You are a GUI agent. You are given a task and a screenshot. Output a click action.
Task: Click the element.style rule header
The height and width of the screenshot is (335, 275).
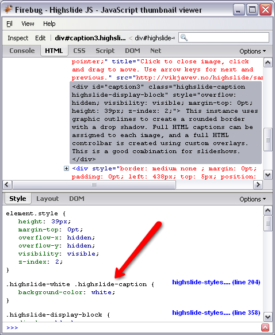point(36,214)
